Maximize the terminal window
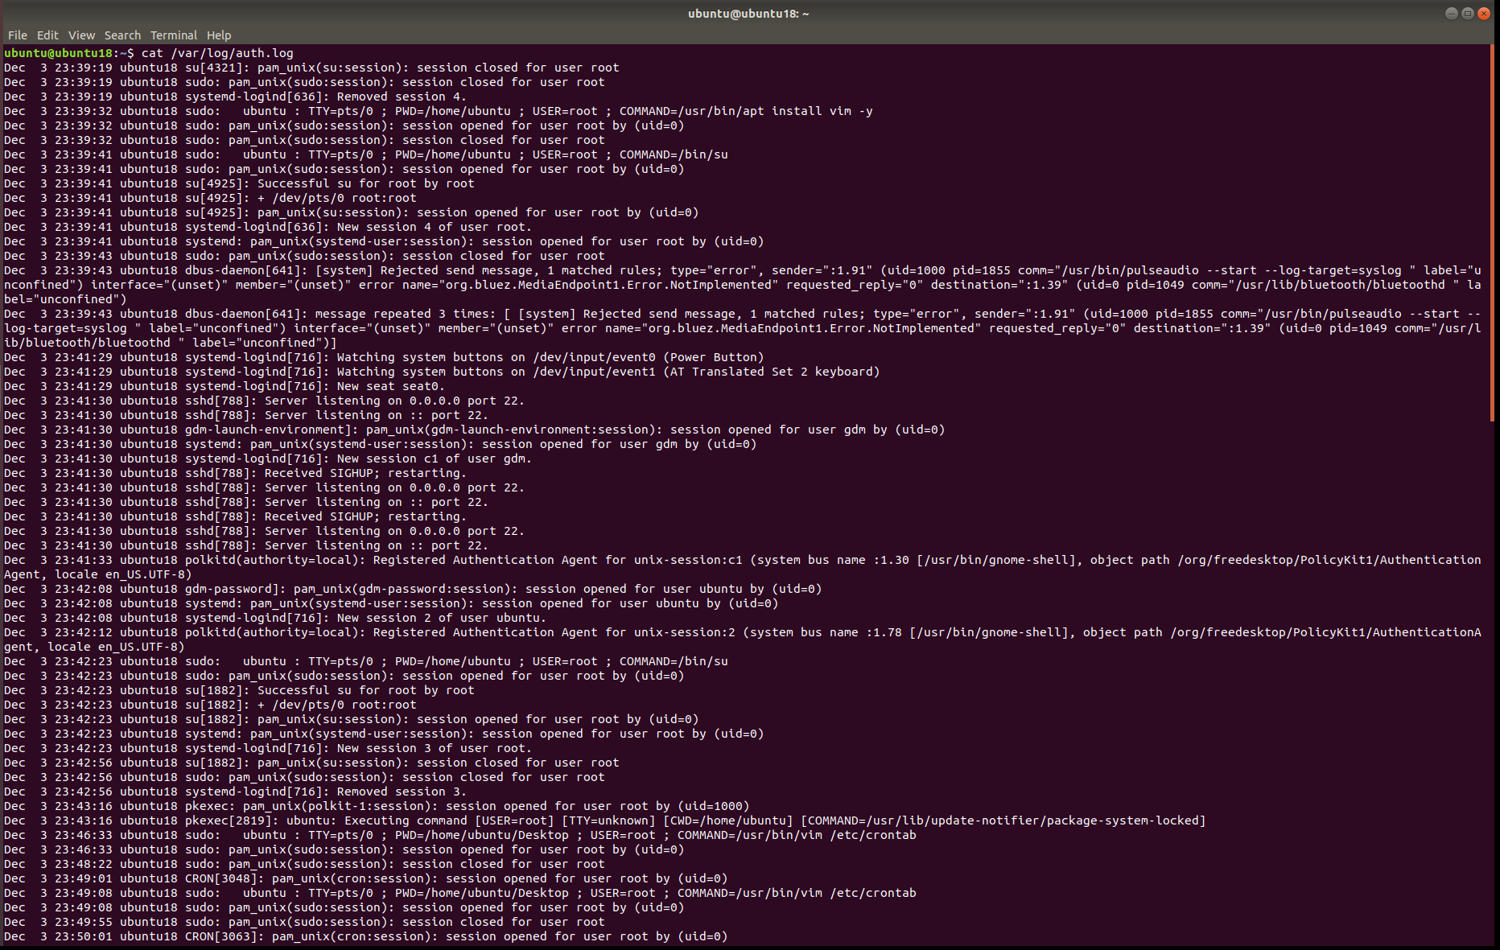The image size is (1500, 950). point(1467,14)
